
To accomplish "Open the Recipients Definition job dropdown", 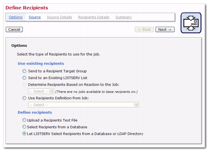I will (83, 105).
